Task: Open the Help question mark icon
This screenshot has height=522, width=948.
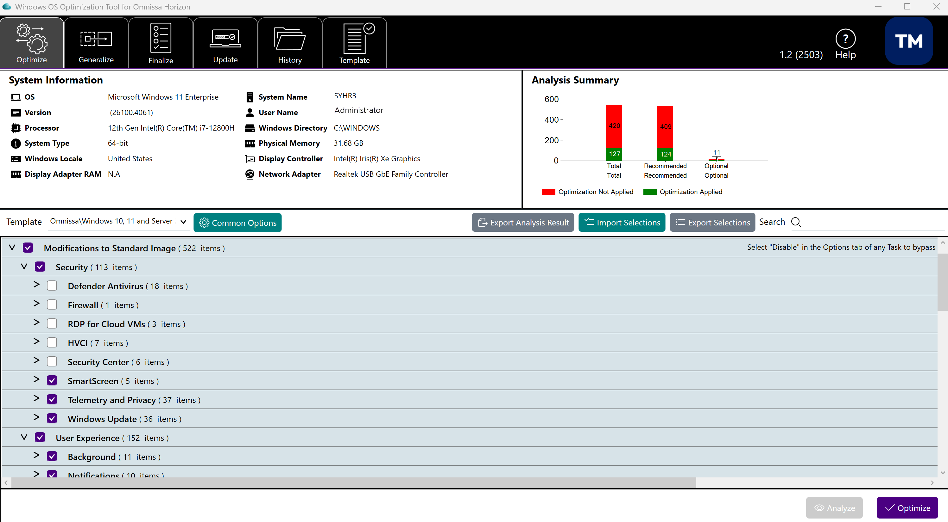Action: [845, 39]
